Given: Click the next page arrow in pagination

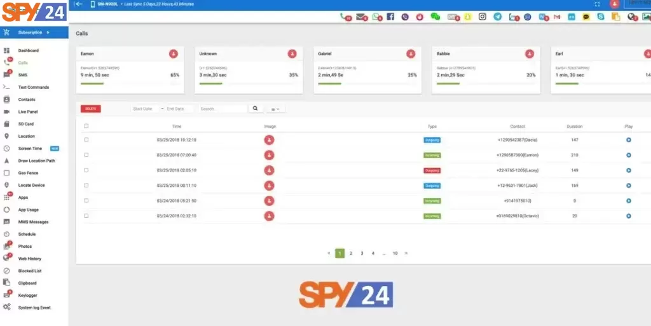Looking at the screenshot, I should 406,253.
